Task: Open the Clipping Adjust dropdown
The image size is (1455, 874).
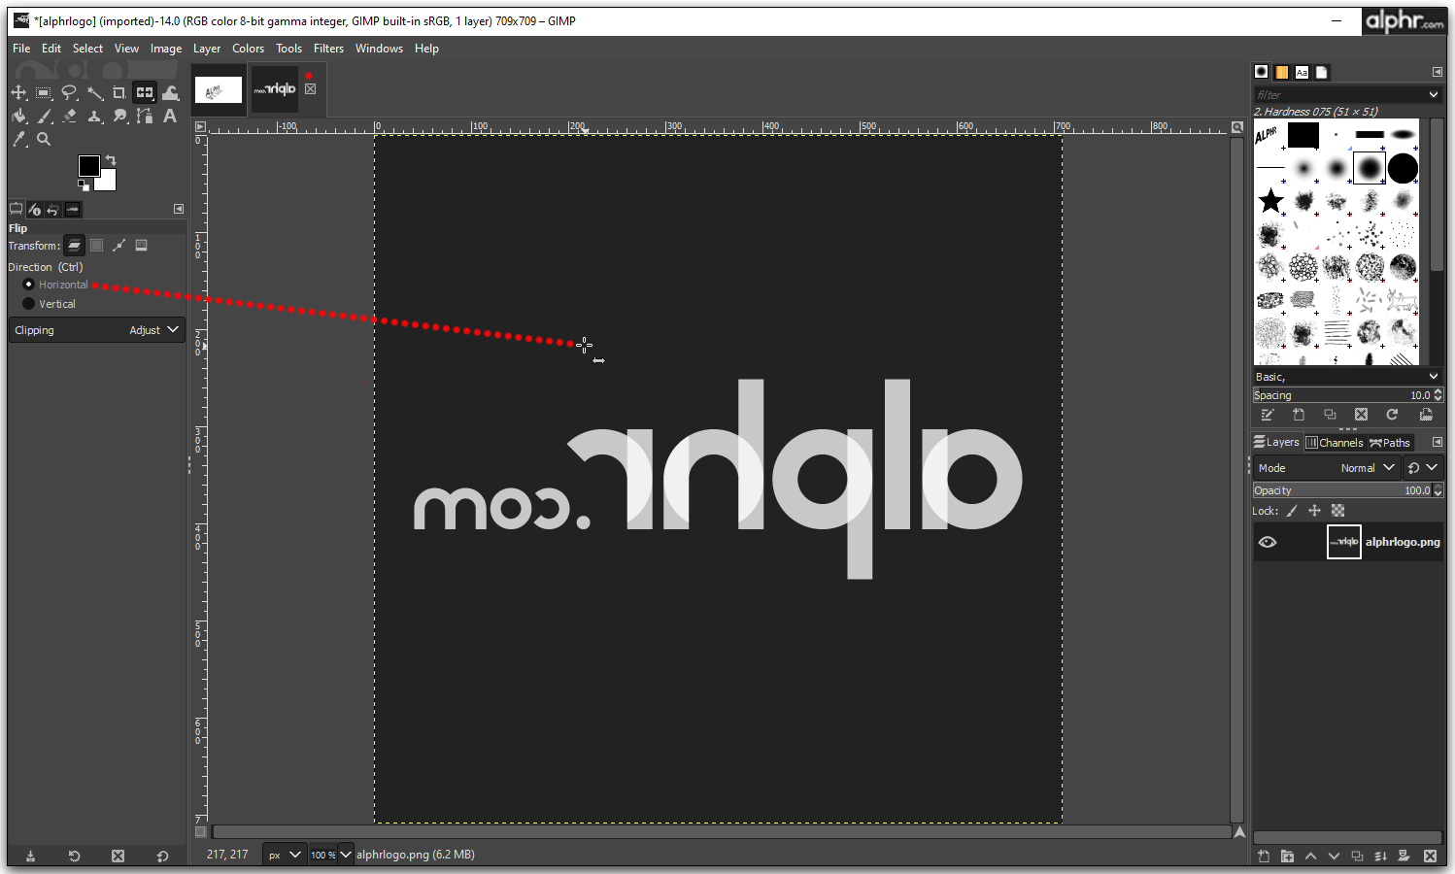Action: (97, 330)
